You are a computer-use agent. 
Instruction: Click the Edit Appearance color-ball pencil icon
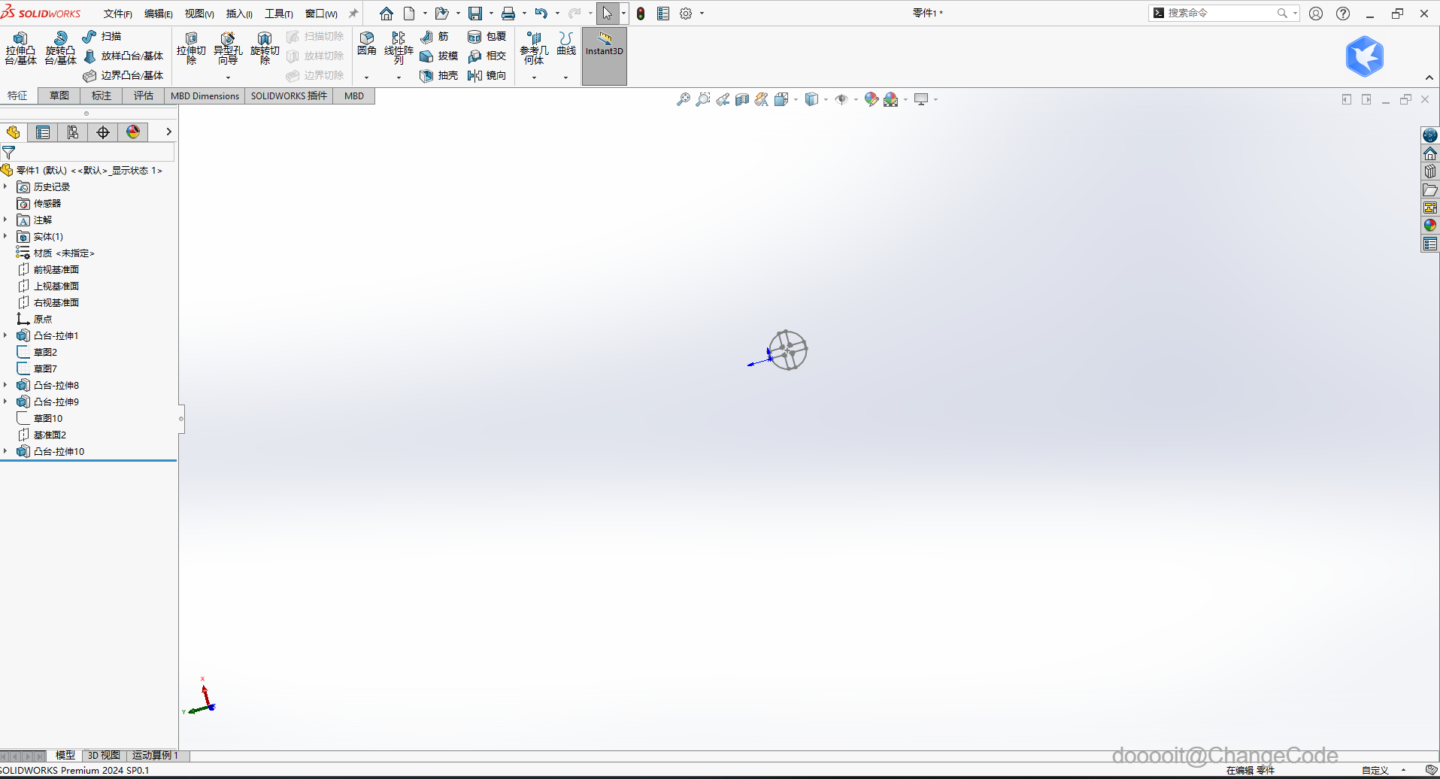tap(872, 99)
